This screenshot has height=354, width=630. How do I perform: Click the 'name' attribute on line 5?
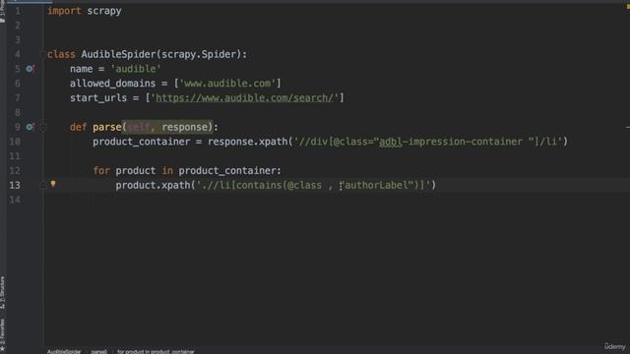pos(81,69)
